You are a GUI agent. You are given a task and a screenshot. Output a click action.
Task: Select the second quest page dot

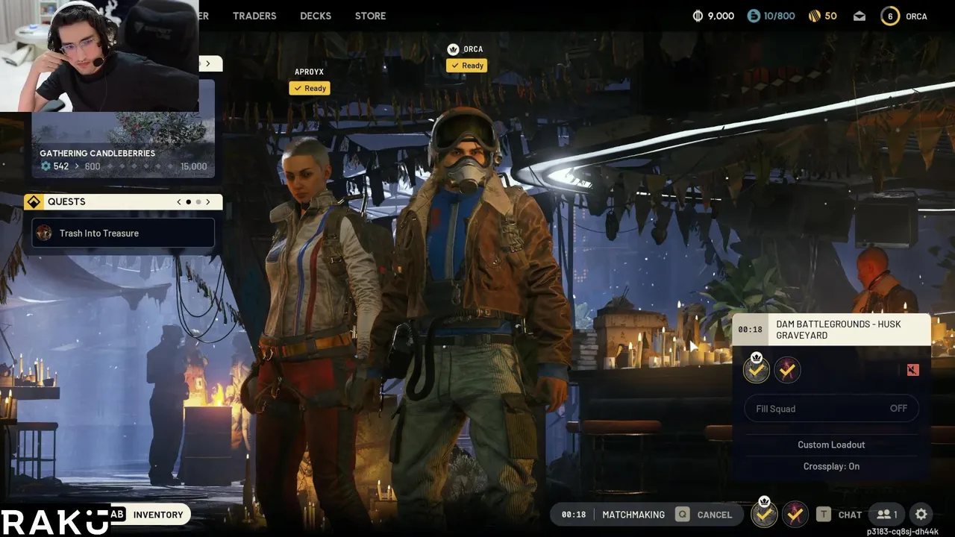pos(198,202)
